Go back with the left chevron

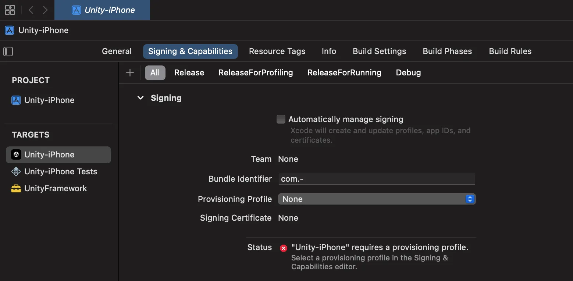31,10
